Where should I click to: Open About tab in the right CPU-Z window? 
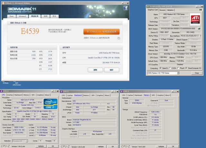click(x=167, y=95)
